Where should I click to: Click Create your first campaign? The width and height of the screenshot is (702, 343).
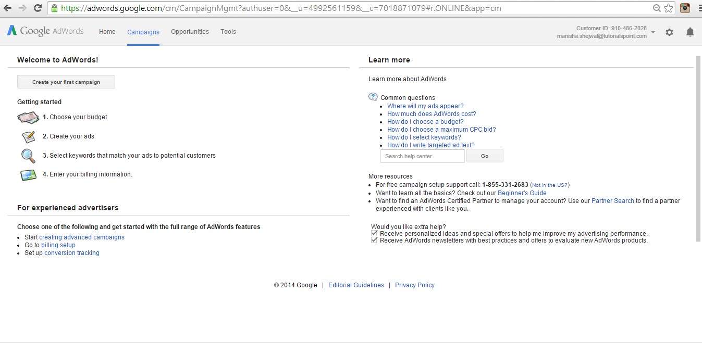click(x=66, y=82)
